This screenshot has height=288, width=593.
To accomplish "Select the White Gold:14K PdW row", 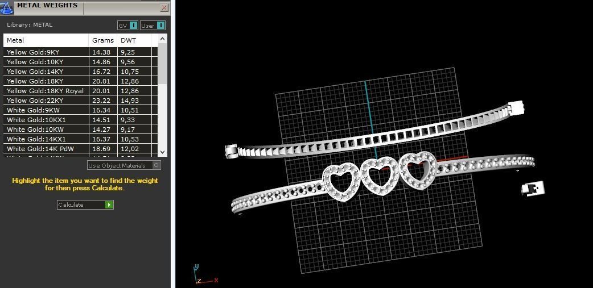I will click(x=81, y=149).
